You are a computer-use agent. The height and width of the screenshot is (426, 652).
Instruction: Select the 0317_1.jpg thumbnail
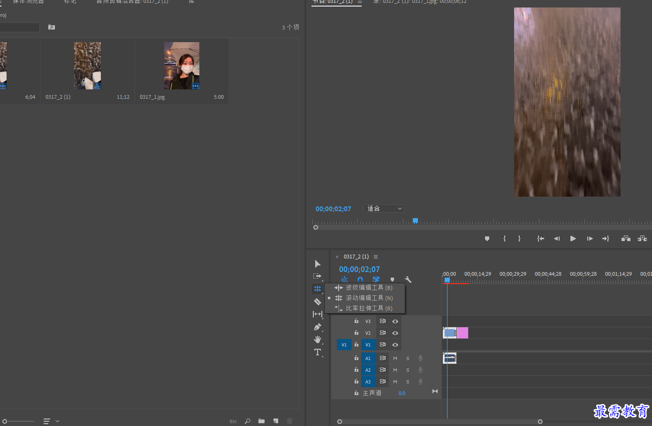tap(182, 66)
